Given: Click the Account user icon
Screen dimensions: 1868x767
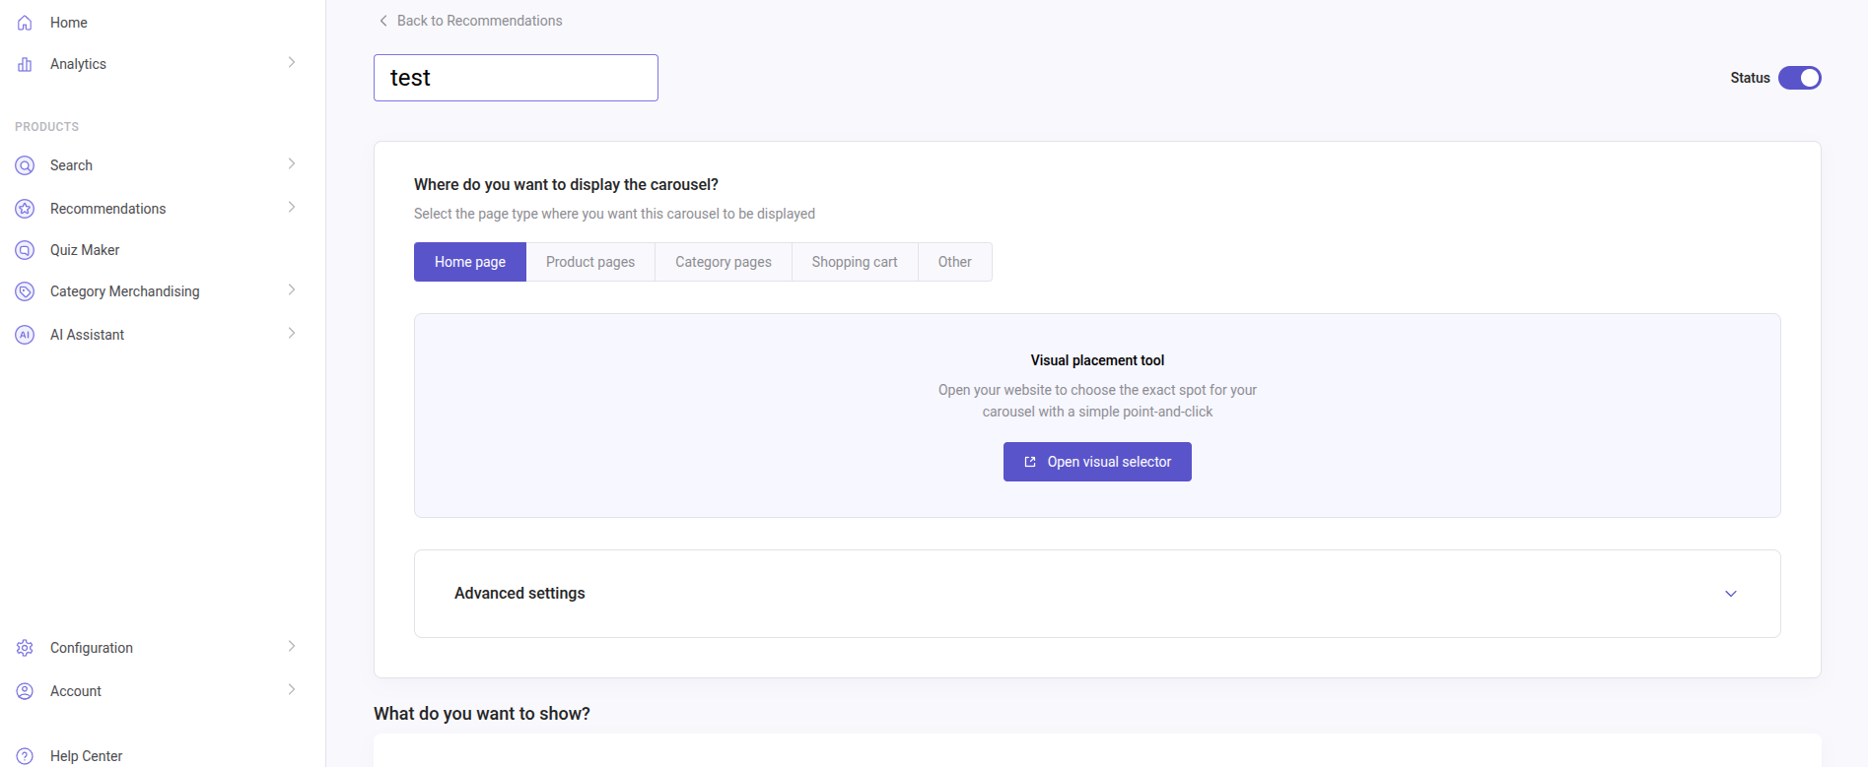Looking at the screenshot, I should pyautogui.click(x=25, y=691).
